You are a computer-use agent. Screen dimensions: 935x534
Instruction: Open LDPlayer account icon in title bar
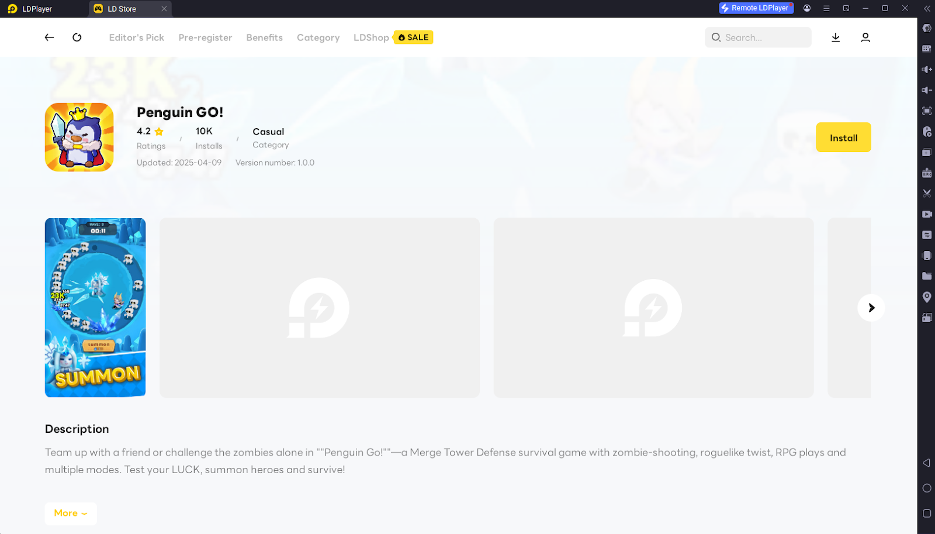807,8
